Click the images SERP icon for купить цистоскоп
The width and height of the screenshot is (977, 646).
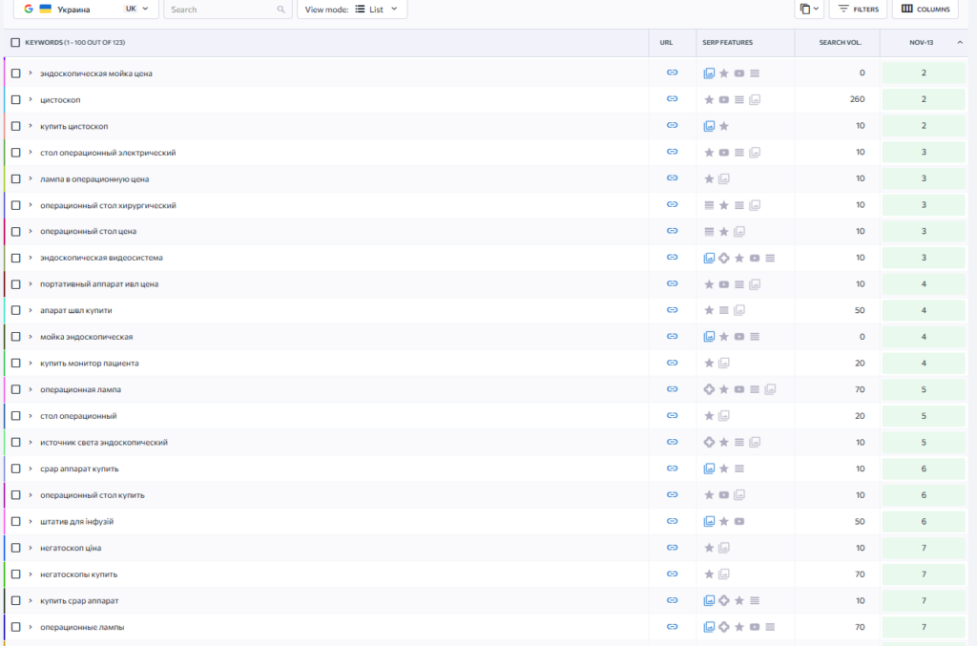(x=709, y=126)
